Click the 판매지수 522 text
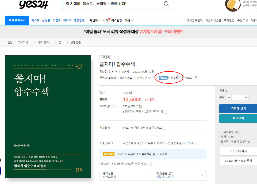 144,78
